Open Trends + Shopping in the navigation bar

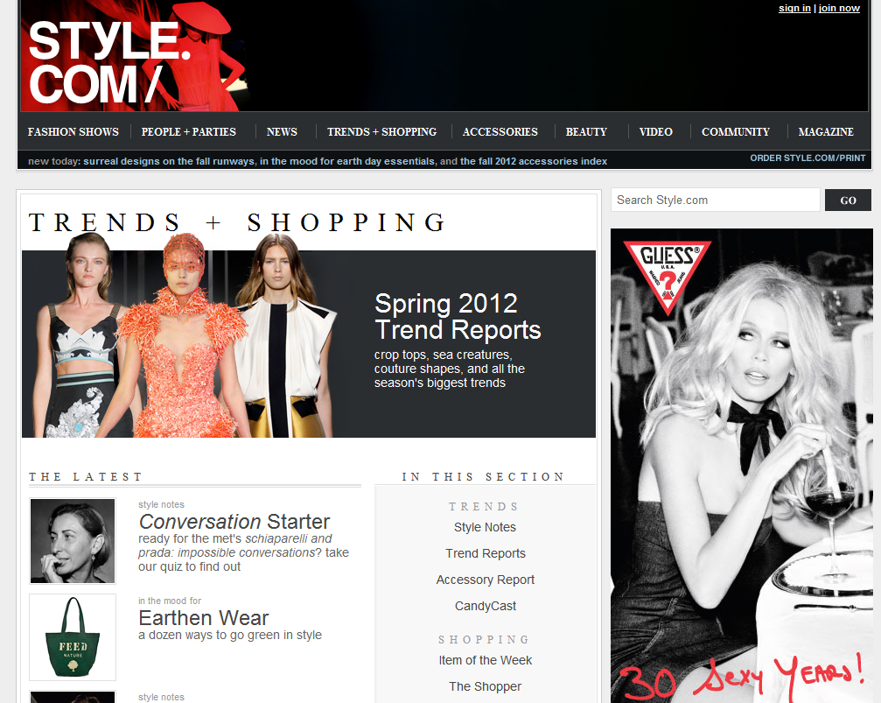[x=382, y=131]
